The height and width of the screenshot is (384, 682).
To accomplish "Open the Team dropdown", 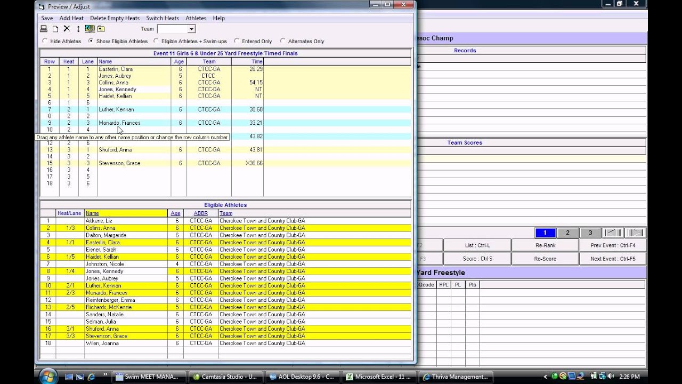I will point(191,29).
